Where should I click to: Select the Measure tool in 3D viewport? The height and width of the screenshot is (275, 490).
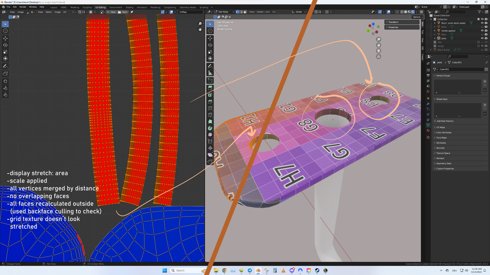(x=210, y=73)
